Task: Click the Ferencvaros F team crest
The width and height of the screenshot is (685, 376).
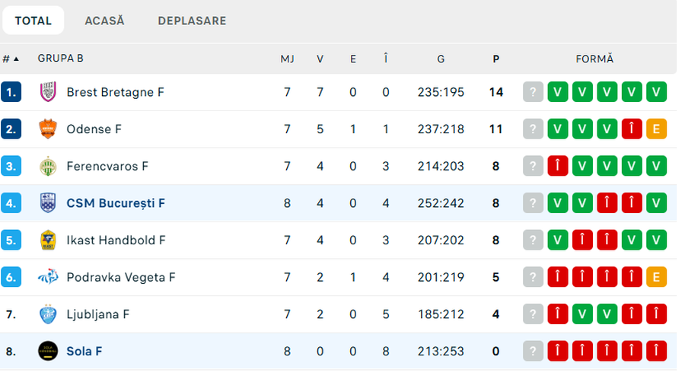Action: tap(48, 166)
